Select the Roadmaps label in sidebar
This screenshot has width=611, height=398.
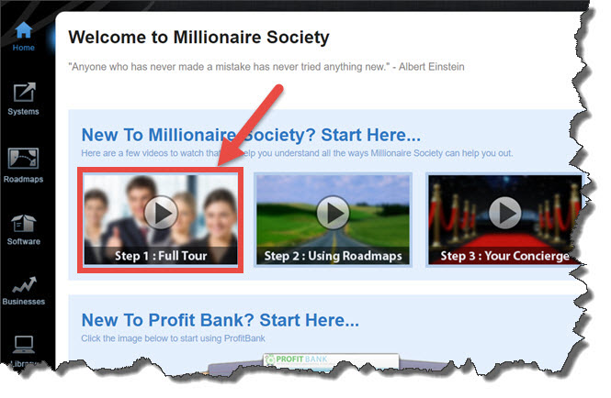(x=23, y=180)
